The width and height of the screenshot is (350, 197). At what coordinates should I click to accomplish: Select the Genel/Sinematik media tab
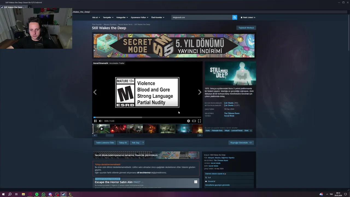coord(101,63)
